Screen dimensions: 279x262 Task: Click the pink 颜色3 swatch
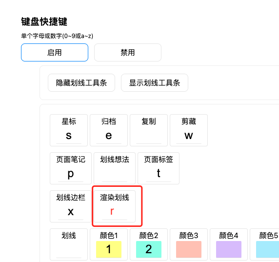pos(189,249)
